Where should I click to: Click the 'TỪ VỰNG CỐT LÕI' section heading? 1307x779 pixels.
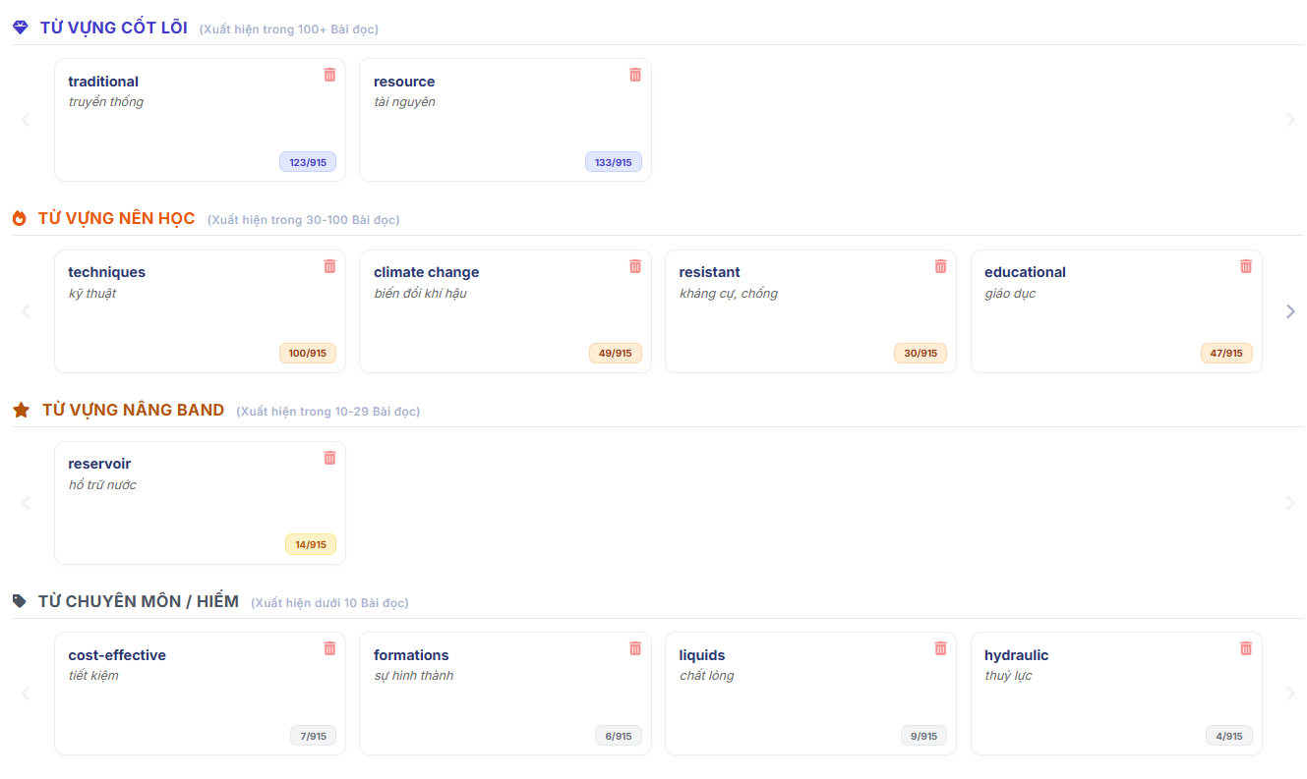click(x=114, y=28)
